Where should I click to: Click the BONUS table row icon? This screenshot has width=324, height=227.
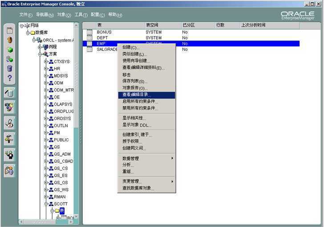(x=89, y=32)
